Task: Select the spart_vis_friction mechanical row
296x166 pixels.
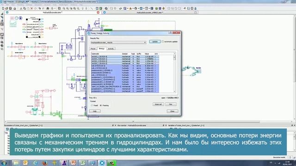Action: pyautogui.click(x=125, y=87)
